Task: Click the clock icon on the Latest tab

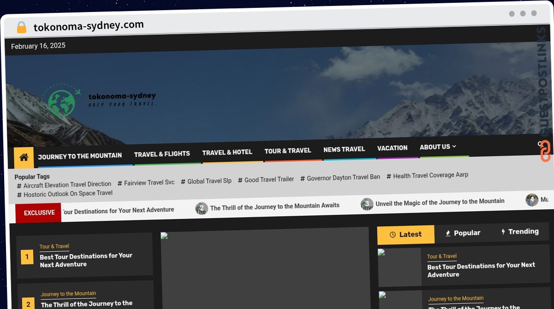Action: [x=393, y=235]
